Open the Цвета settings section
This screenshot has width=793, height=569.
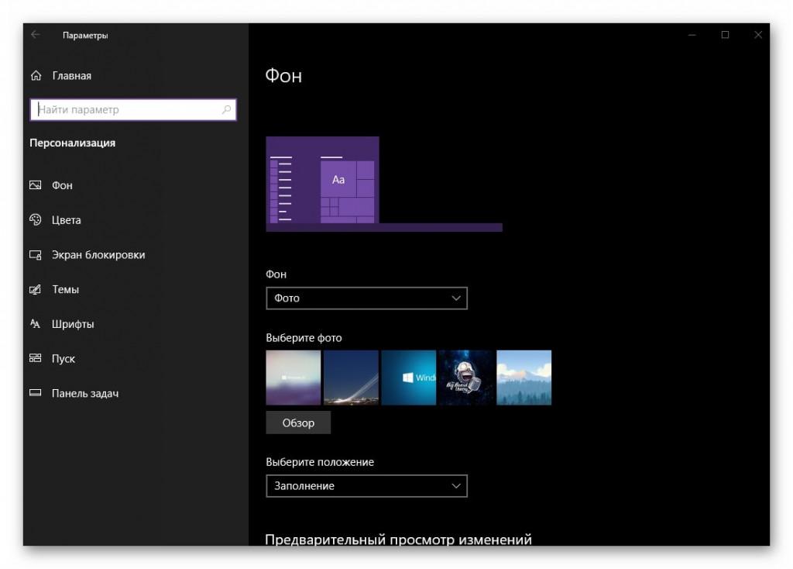(67, 220)
